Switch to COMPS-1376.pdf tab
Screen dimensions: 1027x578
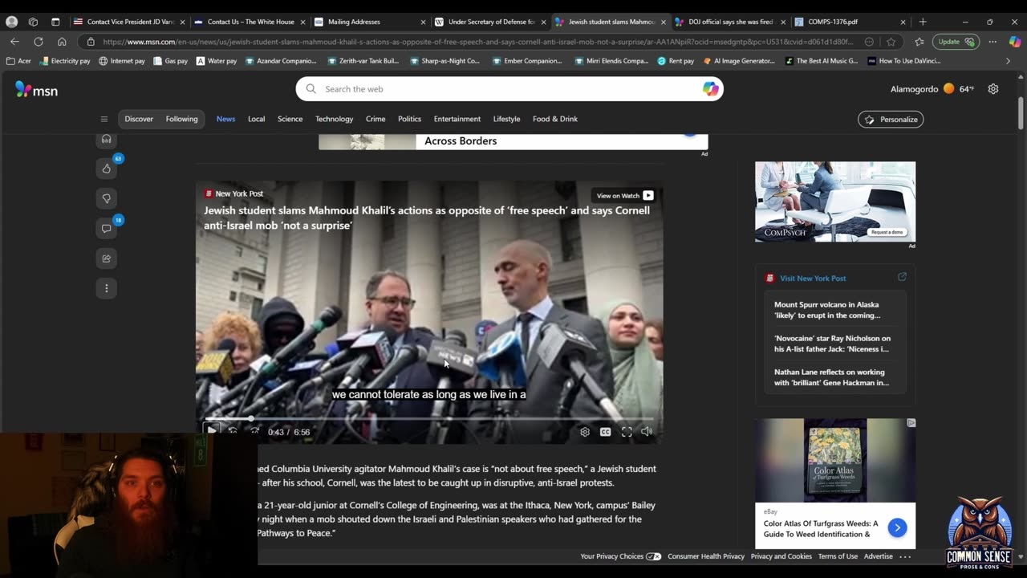click(850, 22)
